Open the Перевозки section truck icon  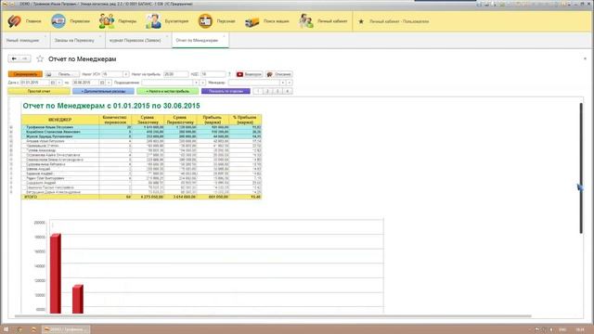click(58, 21)
